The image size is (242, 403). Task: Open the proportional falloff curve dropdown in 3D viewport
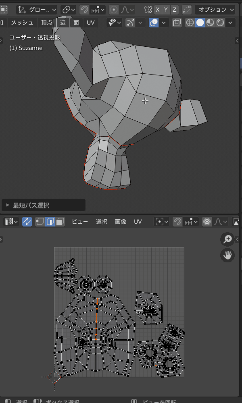tap(127, 10)
